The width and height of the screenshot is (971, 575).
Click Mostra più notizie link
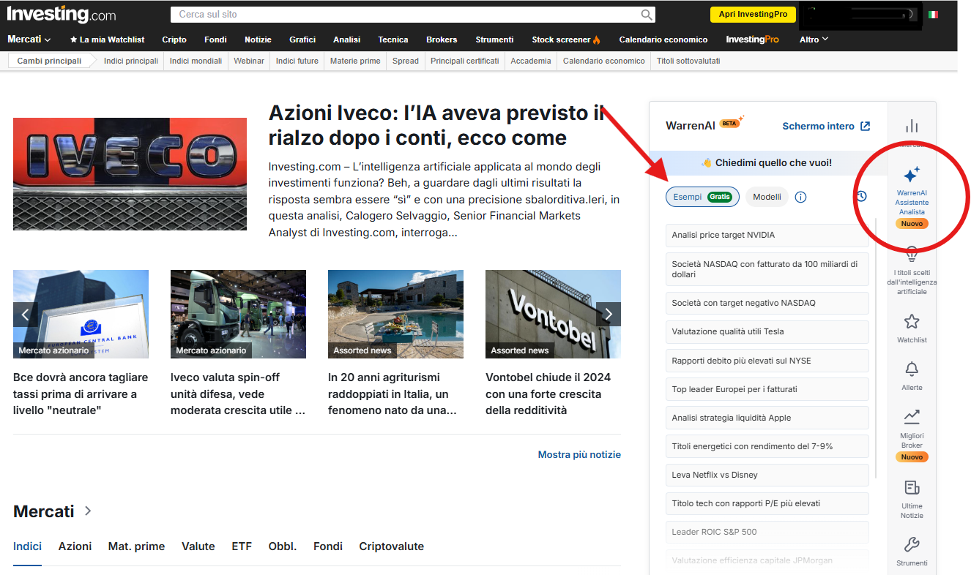[579, 454]
